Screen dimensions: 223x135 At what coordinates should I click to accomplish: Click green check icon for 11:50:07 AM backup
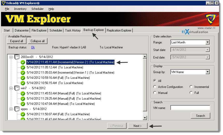pos(23,114)
